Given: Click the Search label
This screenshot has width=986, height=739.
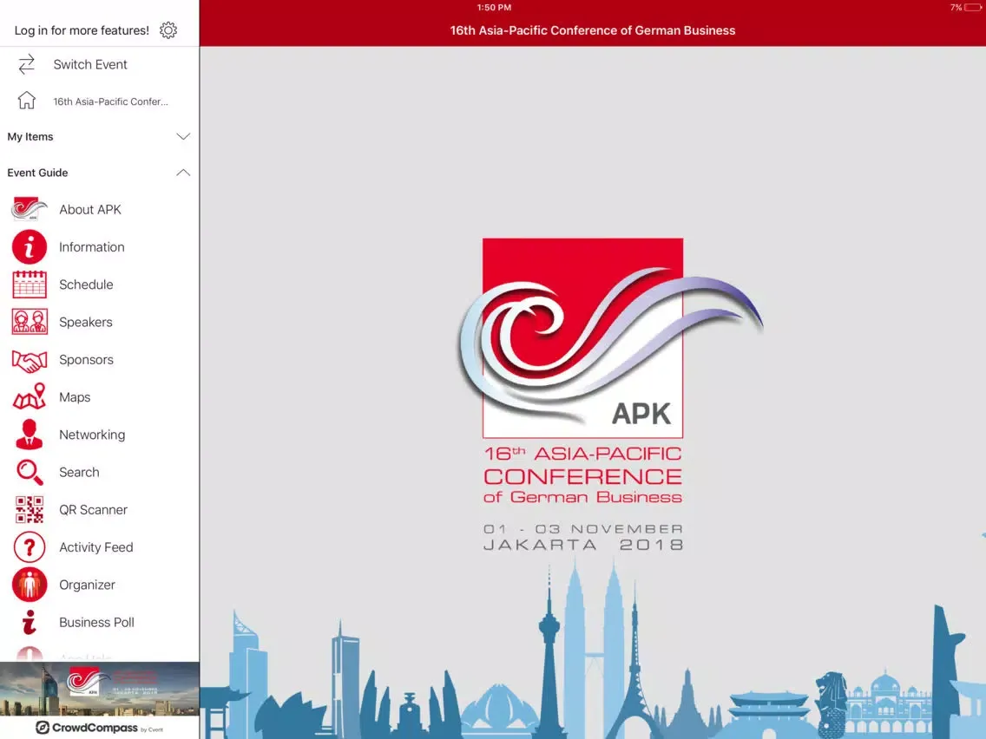Looking at the screenshot, I should pos(79,472).
